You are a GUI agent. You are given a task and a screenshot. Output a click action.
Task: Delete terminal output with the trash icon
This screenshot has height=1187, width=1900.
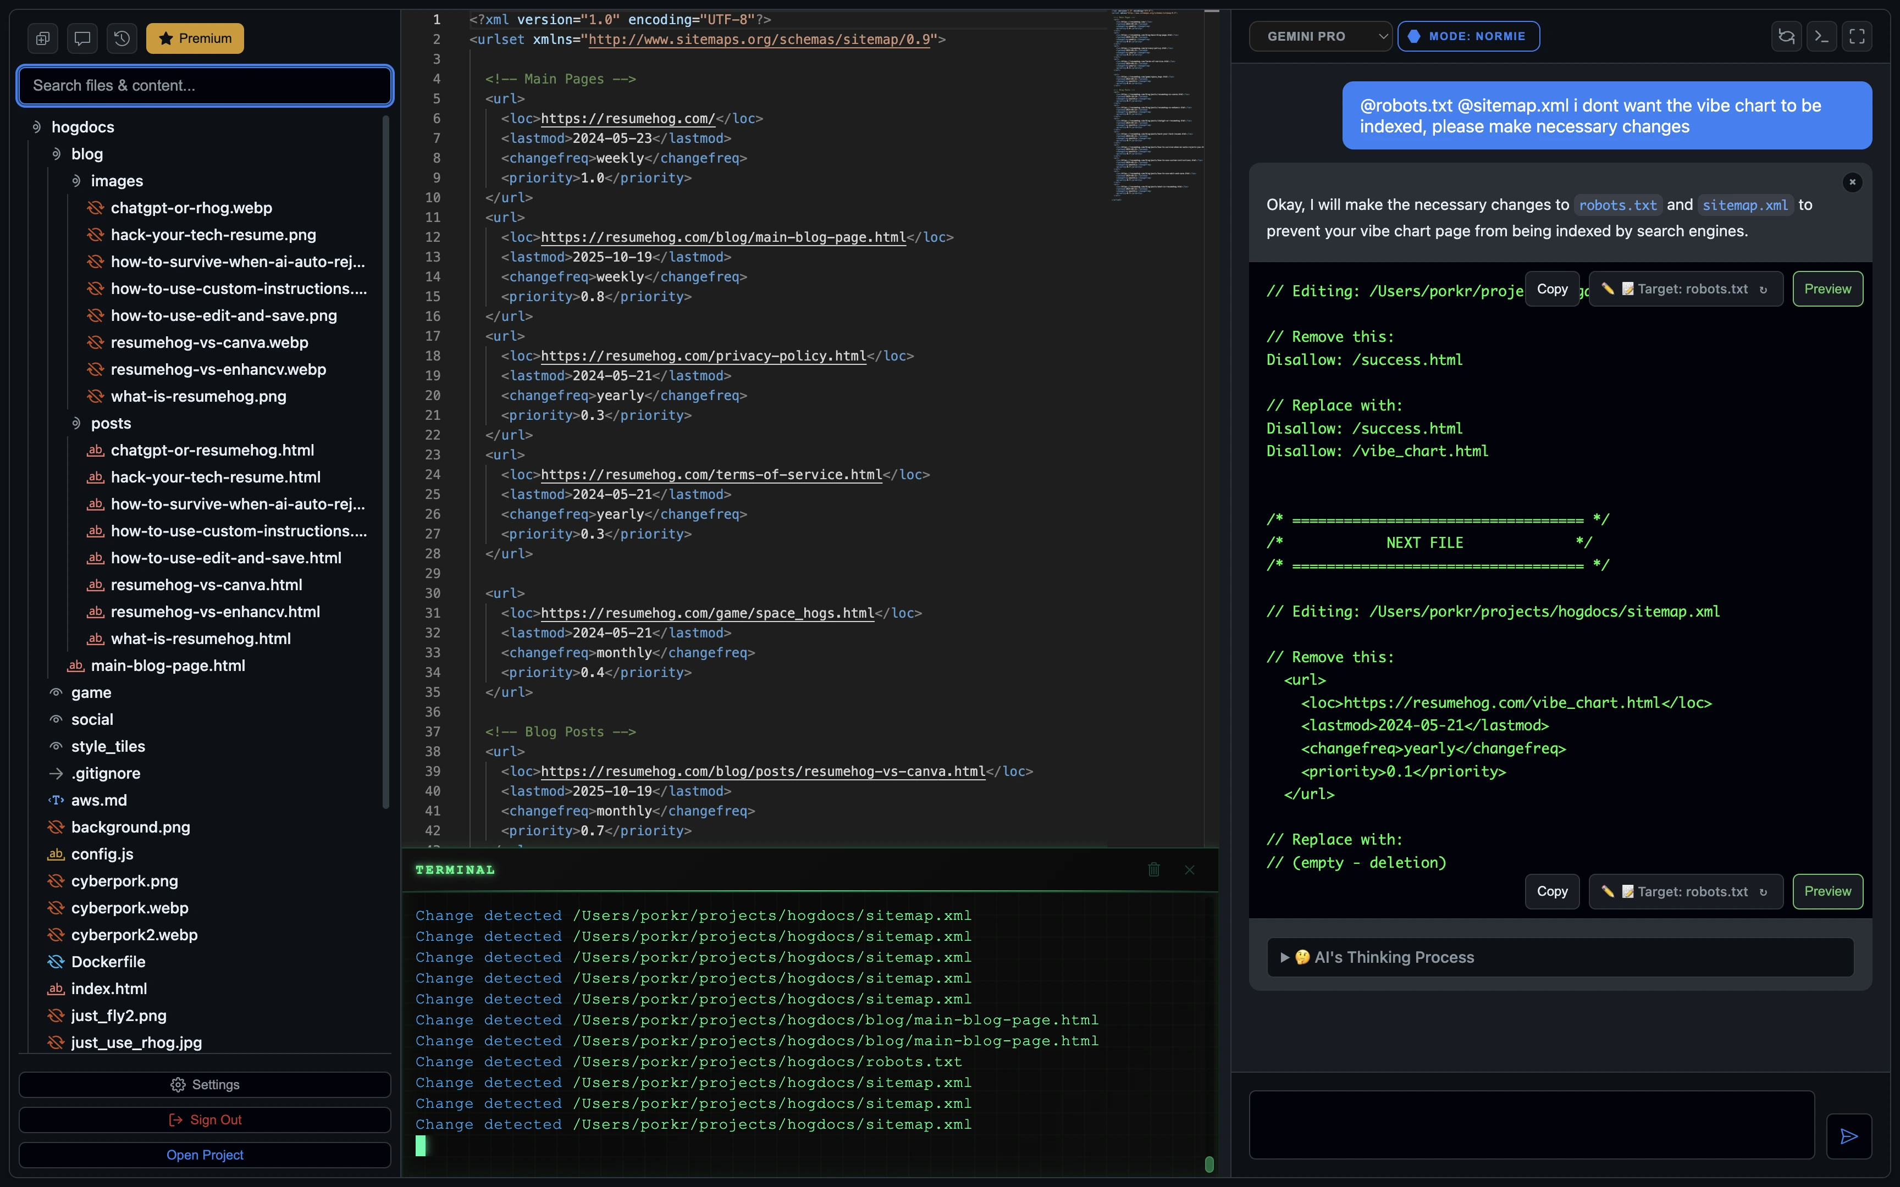1152,869
